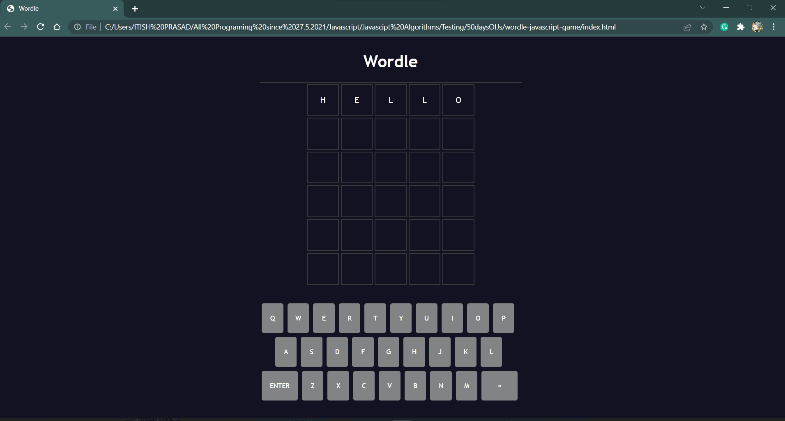Image resolution: width=785 pixels, height=421 pixels.
Task: Select the M key on the Wordle keyboard
Action: (x=467, y=386)
